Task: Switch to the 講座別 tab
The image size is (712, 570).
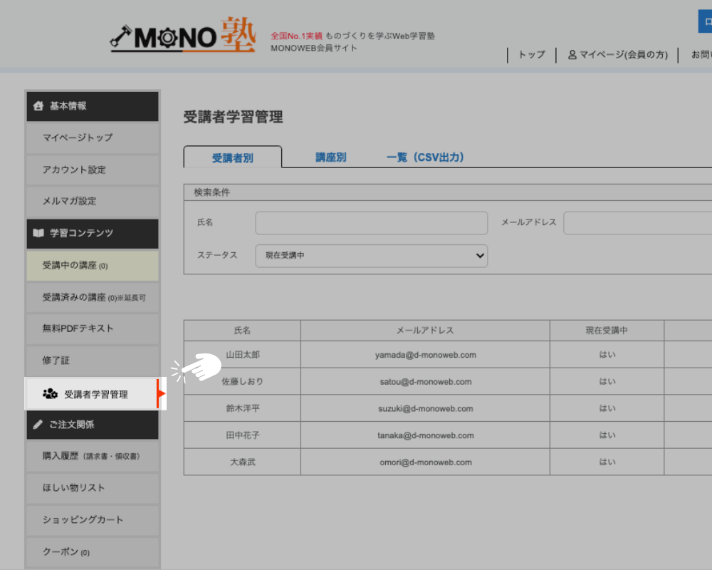Action: [331, 157]
